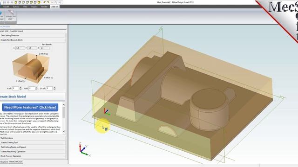Viewport: 298px width, 167px height.
Task: Expand the Set Work Zero step
Action: [33, 138]
